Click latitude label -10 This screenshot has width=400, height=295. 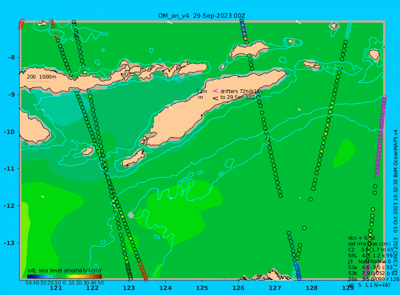[x=10, y=132]
